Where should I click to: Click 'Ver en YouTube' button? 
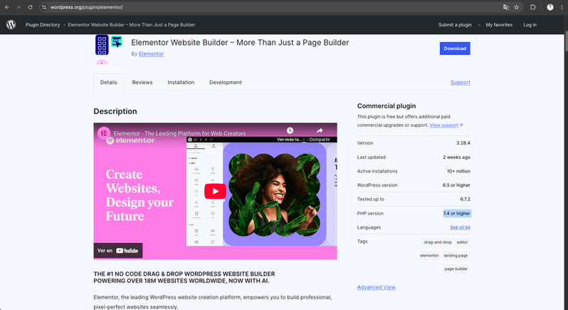coord(118,251)
